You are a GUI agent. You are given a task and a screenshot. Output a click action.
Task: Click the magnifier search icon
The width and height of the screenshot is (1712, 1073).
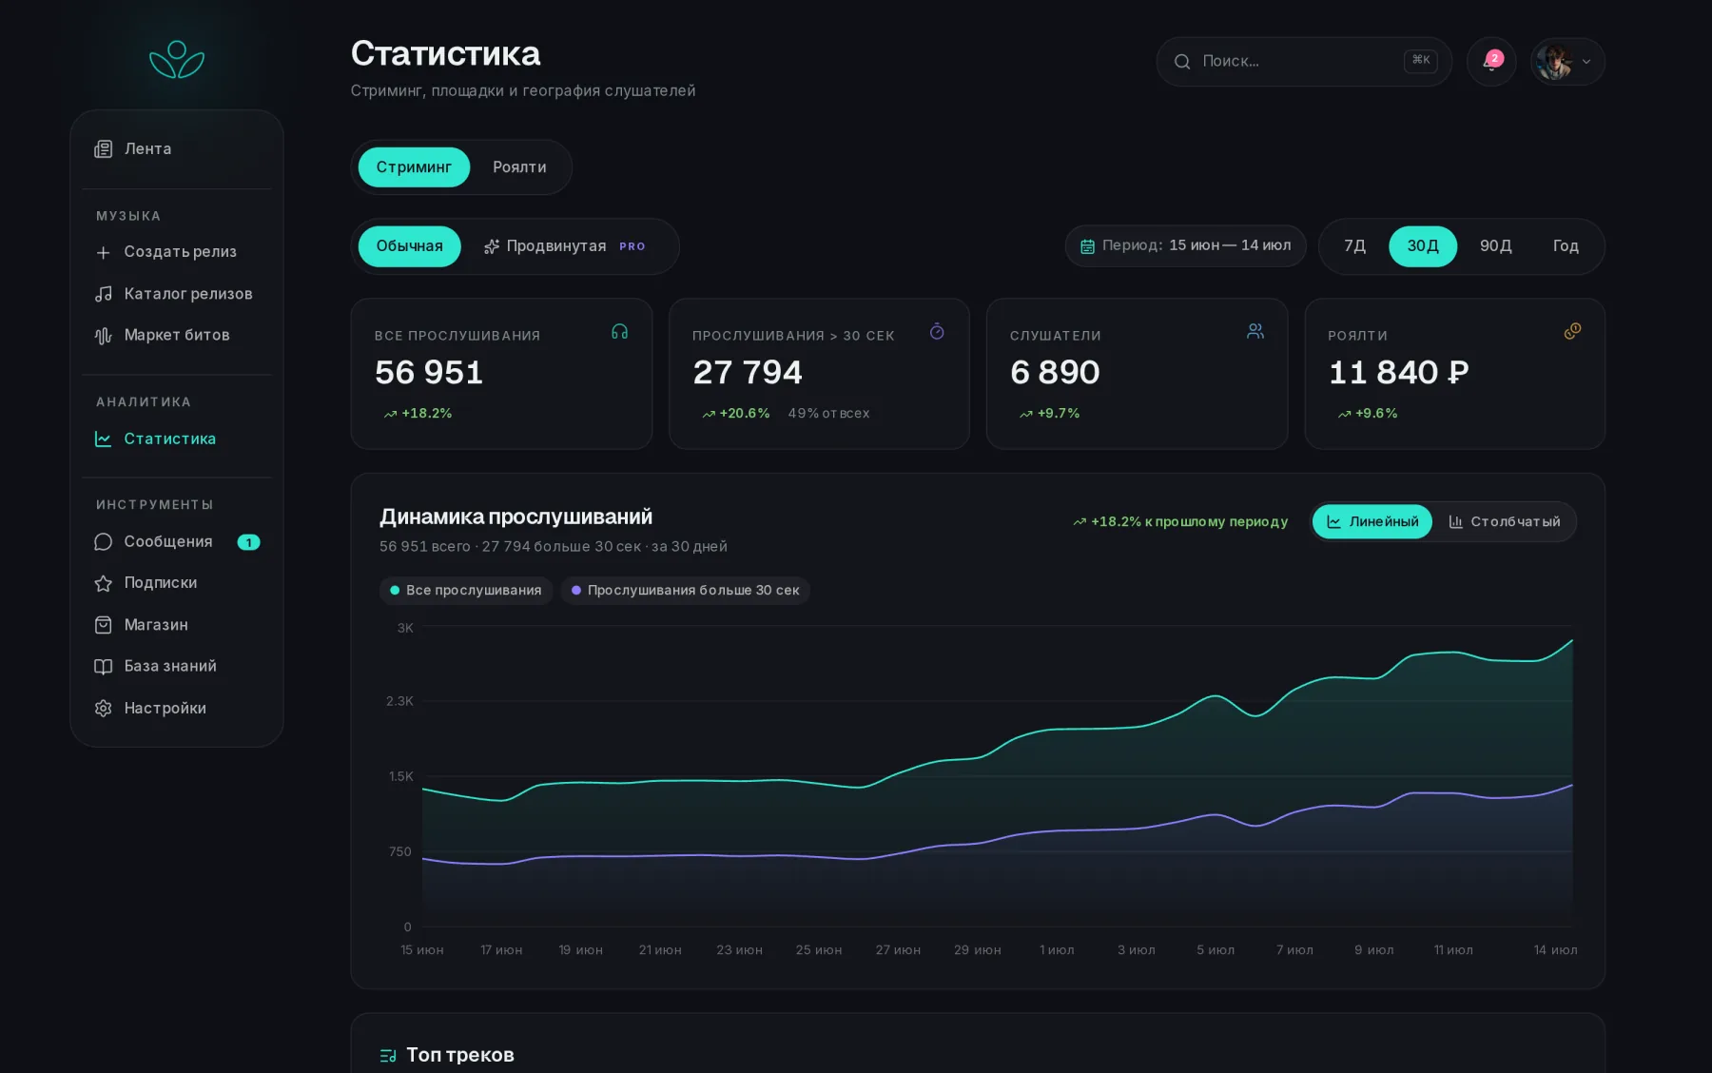click(1182, 62)
